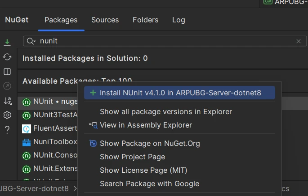The image size is (308, 196).
Task: Switch to the Log tab
Action: click(179, 20)
